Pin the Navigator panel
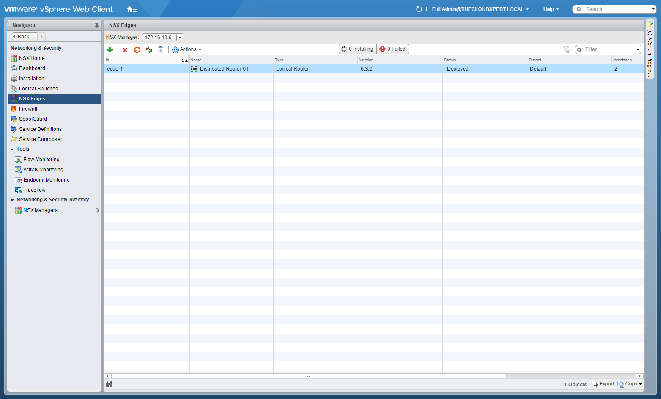The width and height of the screenshot is (661, 399). 96,25
